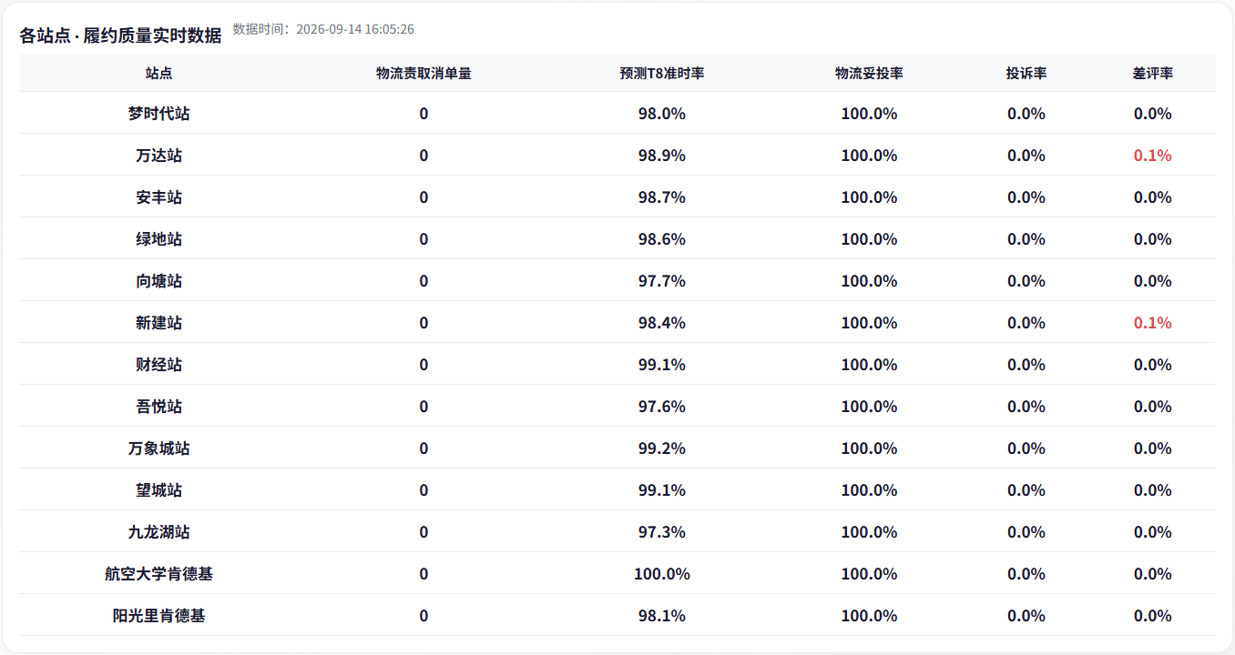Click the 差评率 column header

[x=1153, y=73]
